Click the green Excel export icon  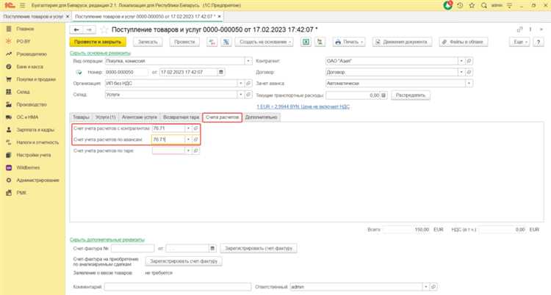pos(304,42)
